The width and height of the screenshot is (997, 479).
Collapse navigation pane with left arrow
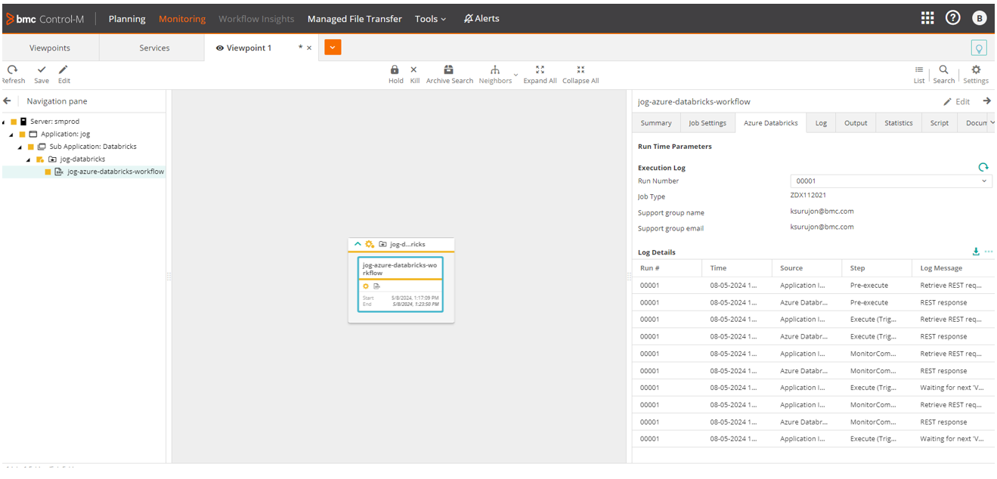coord(7,101)
